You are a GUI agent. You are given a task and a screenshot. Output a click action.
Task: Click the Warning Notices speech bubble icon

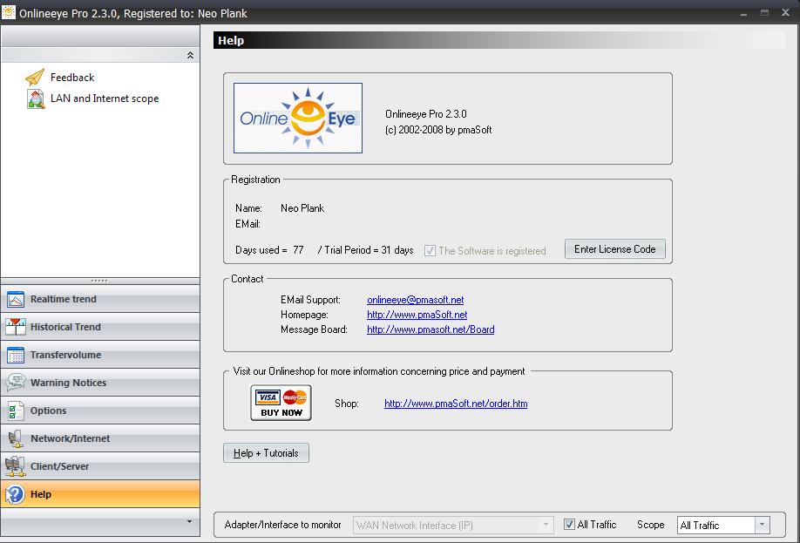[x=16, y=383]
